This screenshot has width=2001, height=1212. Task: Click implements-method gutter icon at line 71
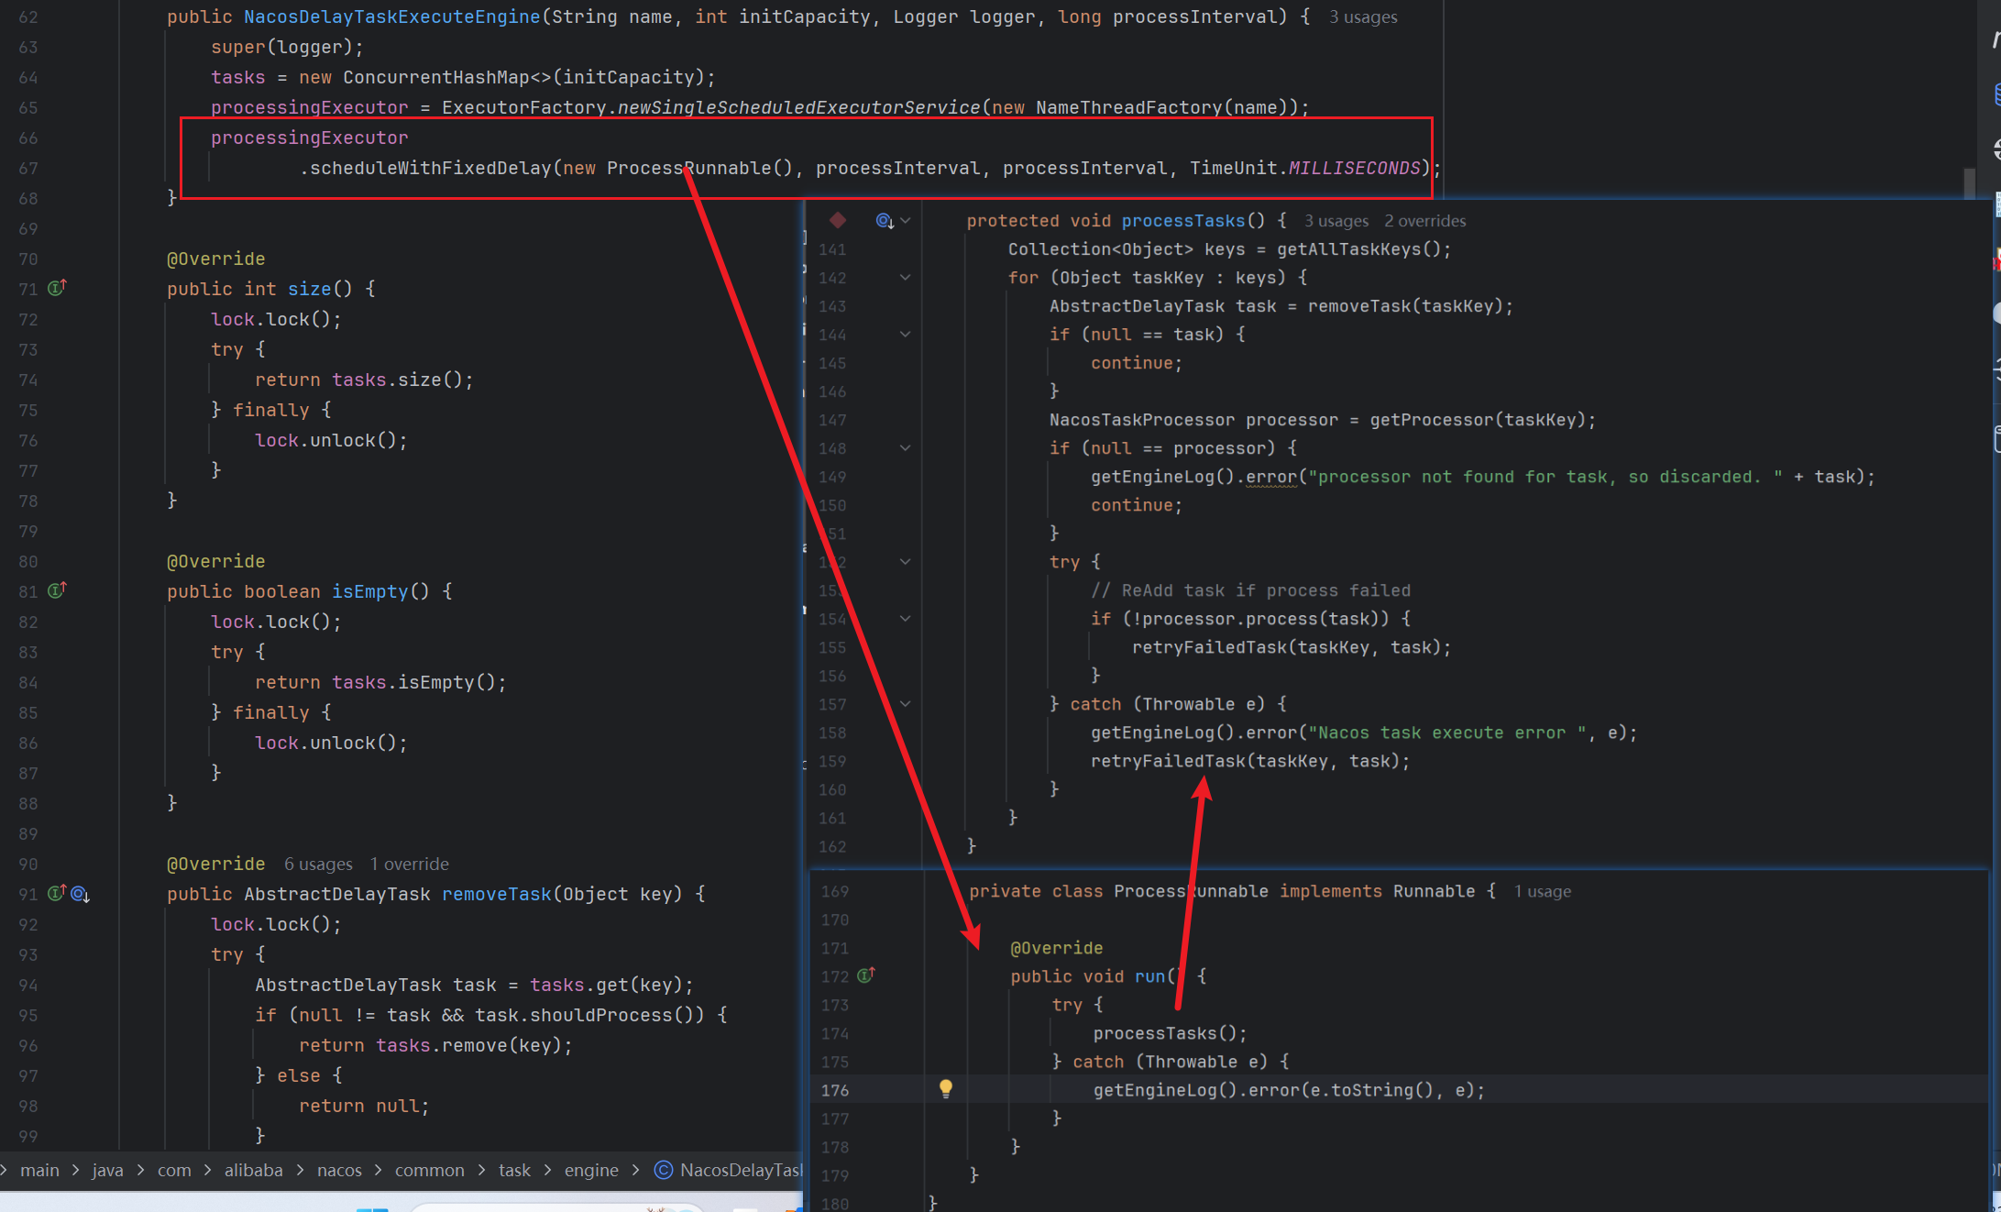(56, 288)
